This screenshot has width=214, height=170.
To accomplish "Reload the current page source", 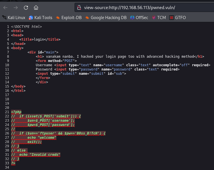I will pos(26,8).
